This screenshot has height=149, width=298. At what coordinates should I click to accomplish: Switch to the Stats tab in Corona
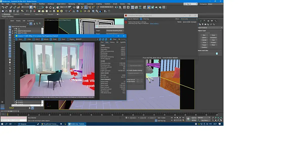(x=107, y=42)
